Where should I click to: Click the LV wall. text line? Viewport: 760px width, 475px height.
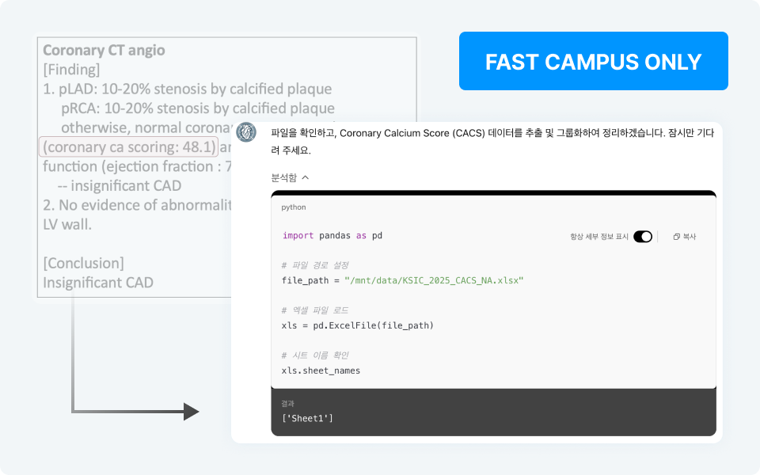point(66,224)
